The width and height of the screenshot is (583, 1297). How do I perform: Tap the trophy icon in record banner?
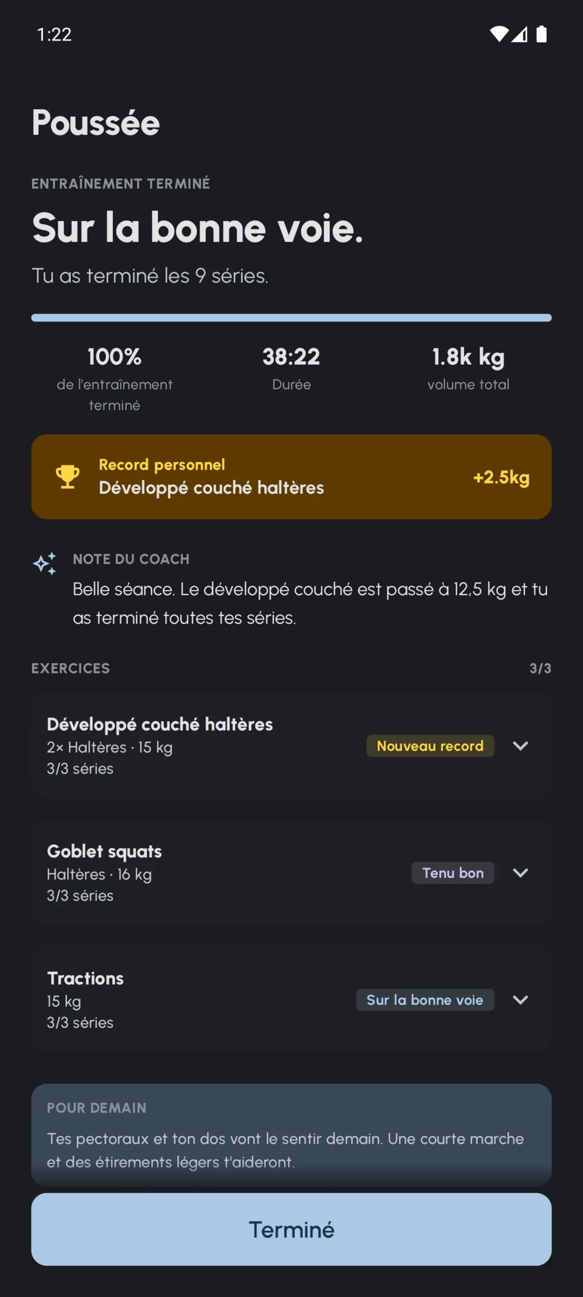click(67, 477)
